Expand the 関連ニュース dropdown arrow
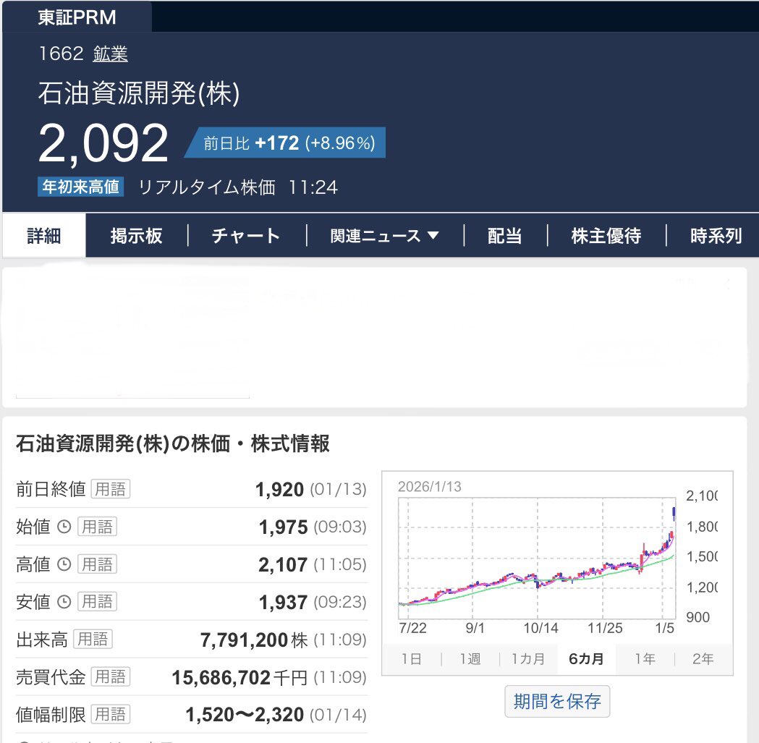 [433, 236]
